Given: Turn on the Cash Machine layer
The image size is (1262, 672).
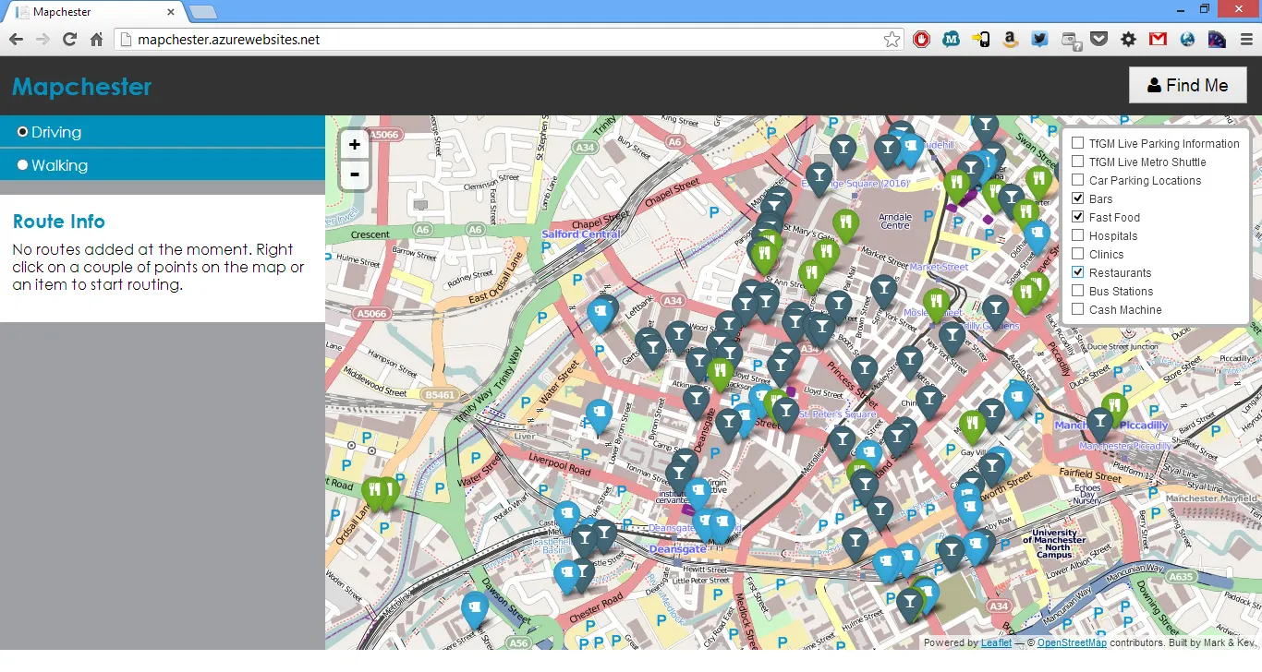Looking at the screenshot, I should click(x=1077, y=309).
